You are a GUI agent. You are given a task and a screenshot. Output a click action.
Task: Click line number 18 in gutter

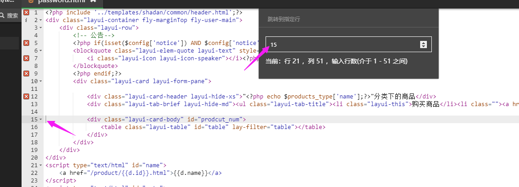coord(35,142)
